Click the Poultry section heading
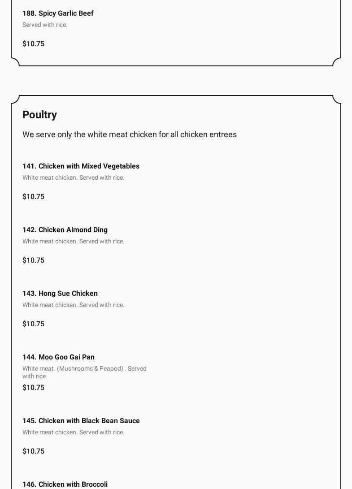 [x=39, y=115]
